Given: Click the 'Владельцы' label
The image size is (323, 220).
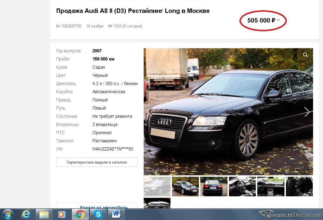Looking at the screenshot, I should click(x=67, y=124).
